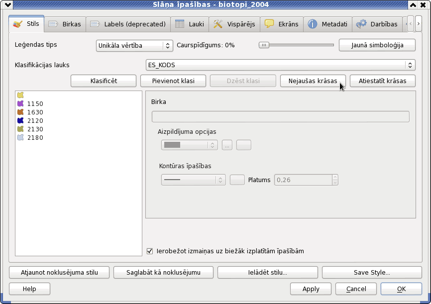This screenshot has height=304, width=431.
Task: Click Atjaunot noklusējuma stilu
Action: click(x=59, y=272)
